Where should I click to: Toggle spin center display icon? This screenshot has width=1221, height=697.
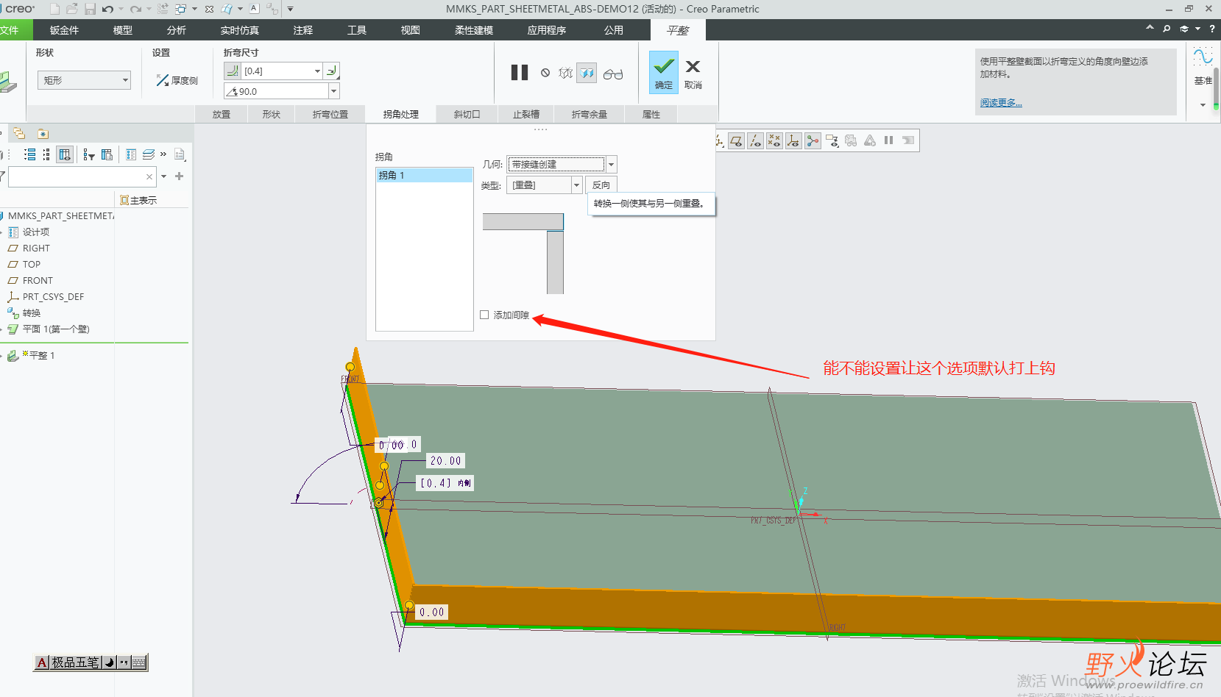pyautogui.click(x=813, y=140)
